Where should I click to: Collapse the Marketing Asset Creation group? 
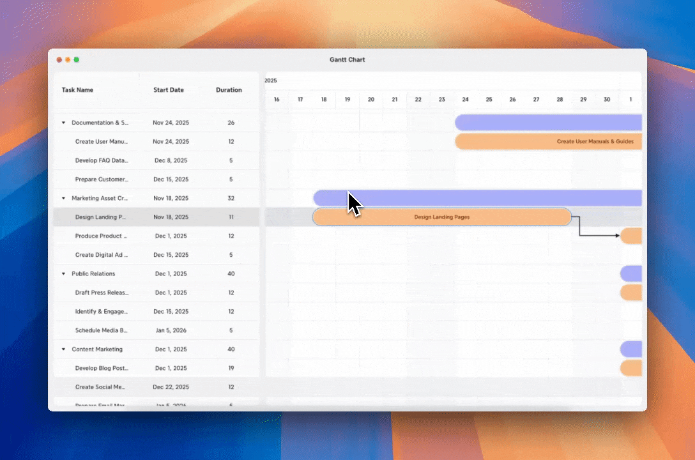63,198
